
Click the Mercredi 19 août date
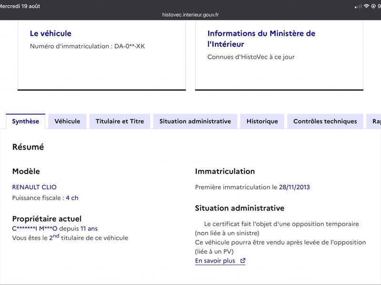20,6
